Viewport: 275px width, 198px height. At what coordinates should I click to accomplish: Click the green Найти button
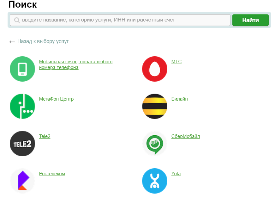tap(250, 20)
